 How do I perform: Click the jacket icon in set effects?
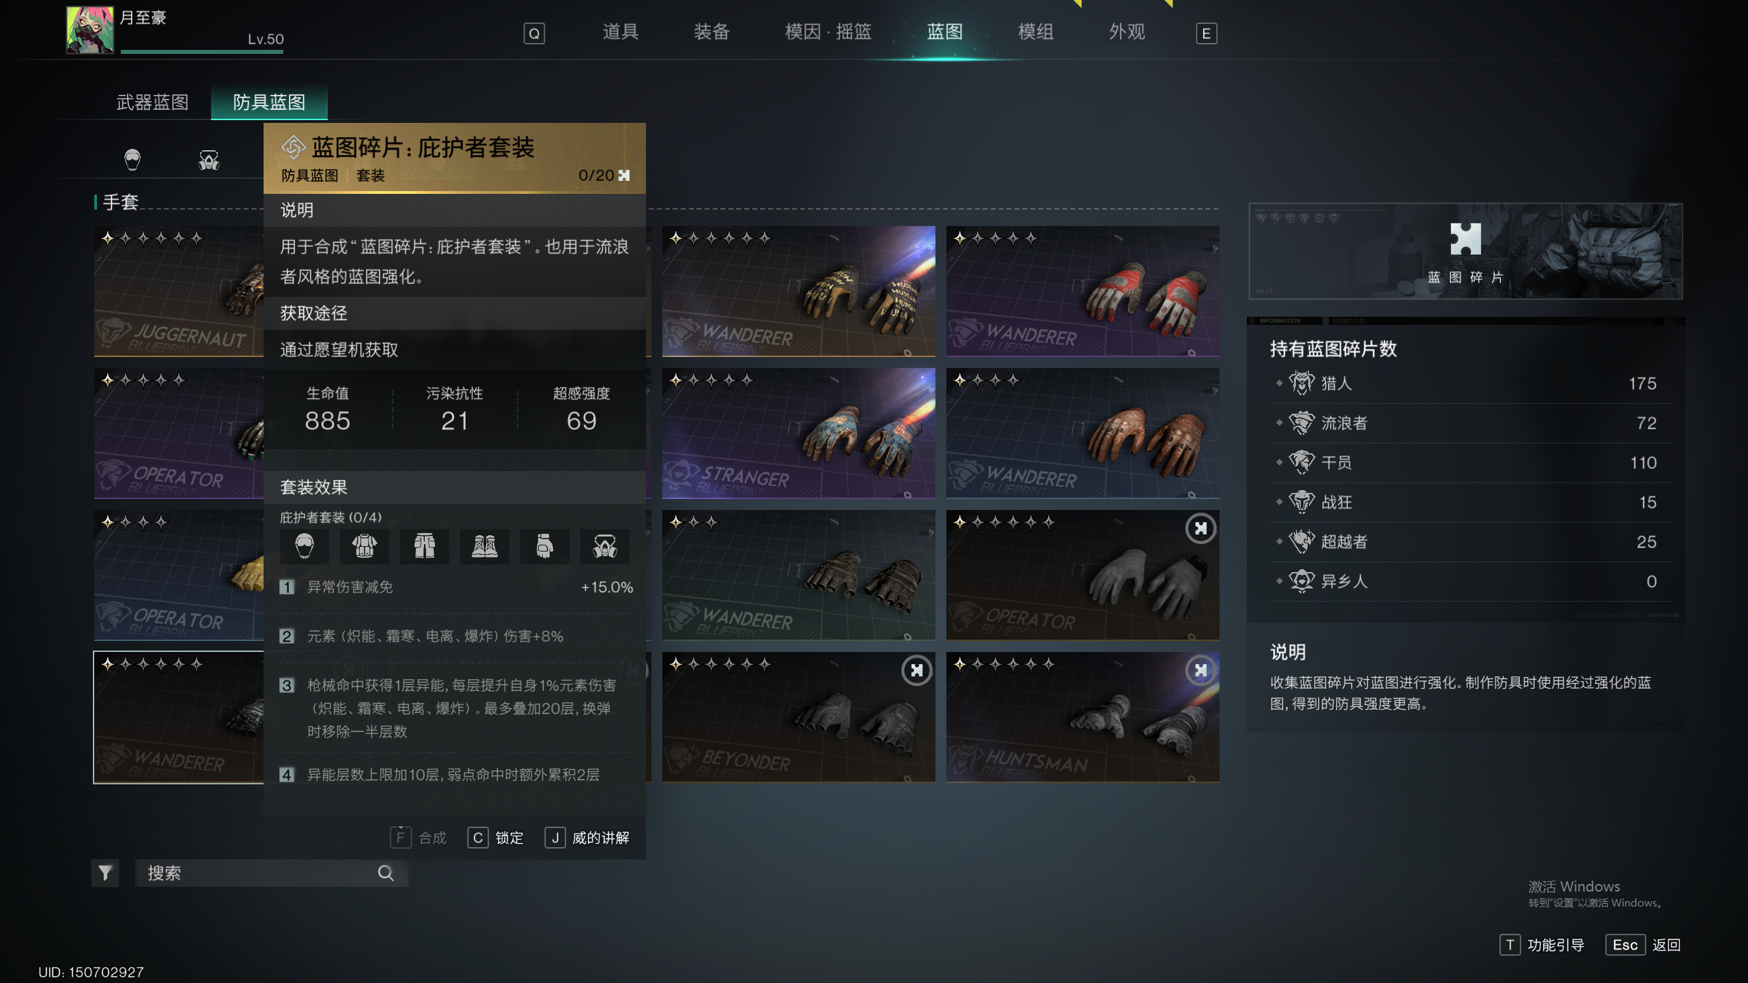(x=365, y=546)
